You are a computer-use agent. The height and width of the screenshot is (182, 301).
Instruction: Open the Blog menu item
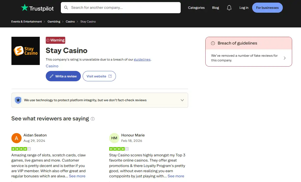click(215, 8)
